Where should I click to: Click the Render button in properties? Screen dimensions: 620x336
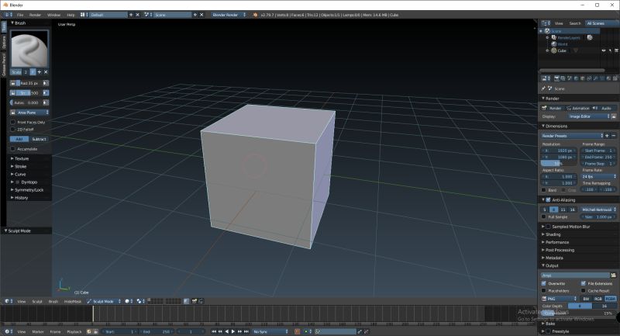click(552, 109)
